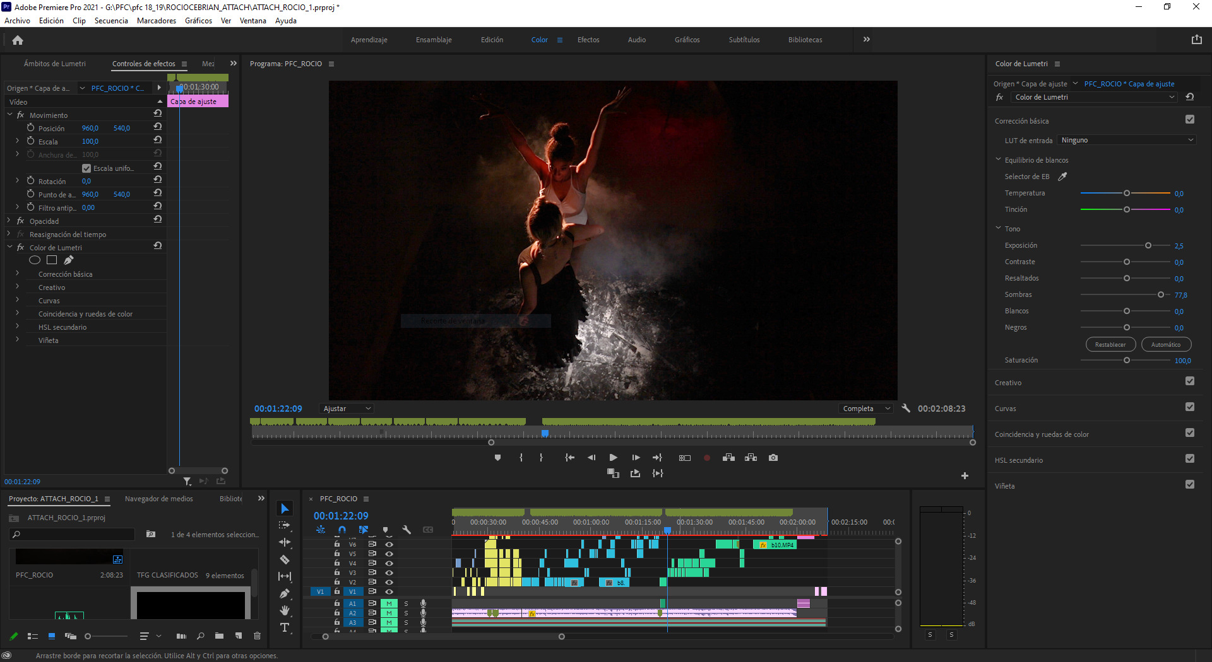Select the Razor tool

tap(285, 559)
